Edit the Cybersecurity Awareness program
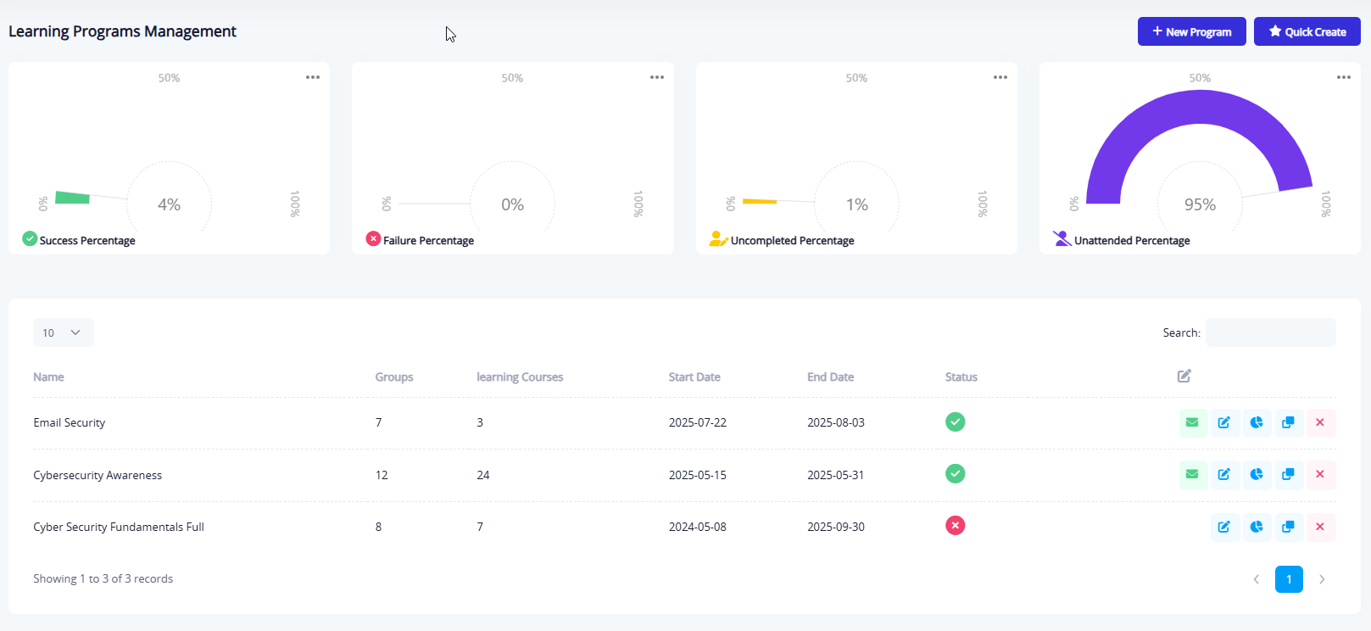 1223,475
